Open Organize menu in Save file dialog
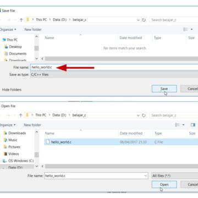 8,30
